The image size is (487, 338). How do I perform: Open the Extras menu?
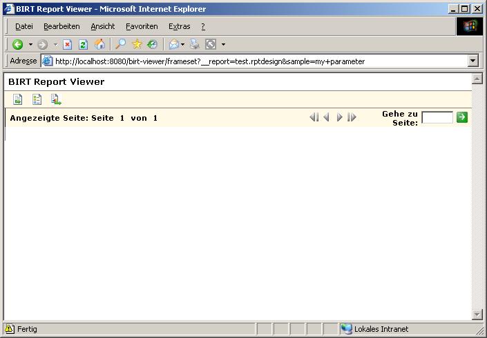click(179, 27)
